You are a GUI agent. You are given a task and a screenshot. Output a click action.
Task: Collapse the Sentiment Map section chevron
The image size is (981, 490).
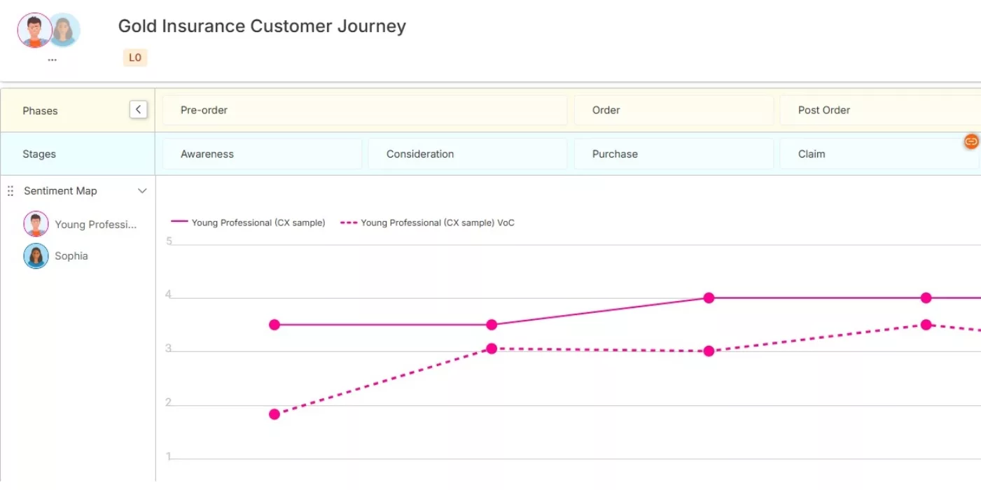coord(142,191)
